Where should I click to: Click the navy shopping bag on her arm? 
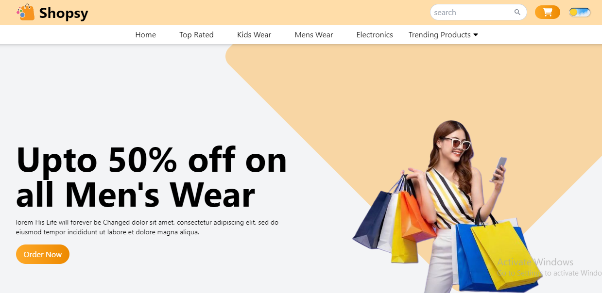pyautogui.click(x=373, y=218)
